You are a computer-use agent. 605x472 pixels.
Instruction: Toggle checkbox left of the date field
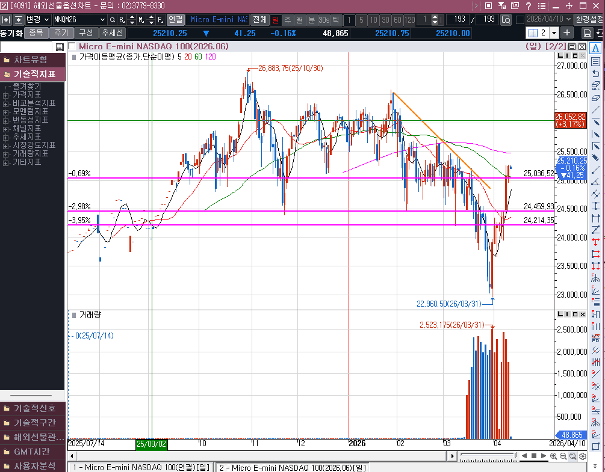click(520, 20)
